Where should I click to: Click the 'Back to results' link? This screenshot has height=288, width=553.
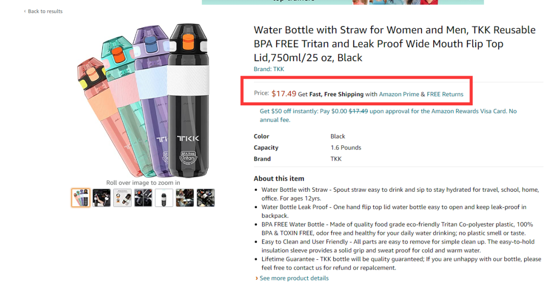(45, 11)
